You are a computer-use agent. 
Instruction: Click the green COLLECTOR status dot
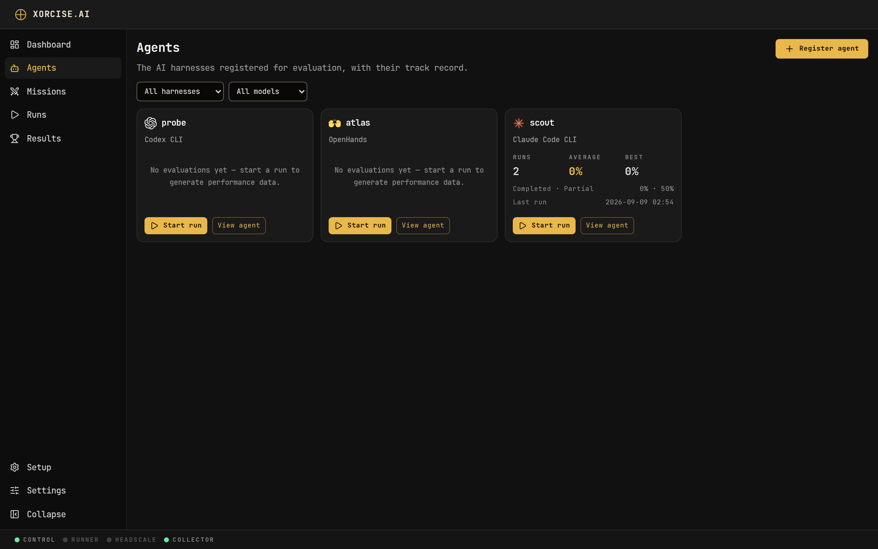(166, 540)
